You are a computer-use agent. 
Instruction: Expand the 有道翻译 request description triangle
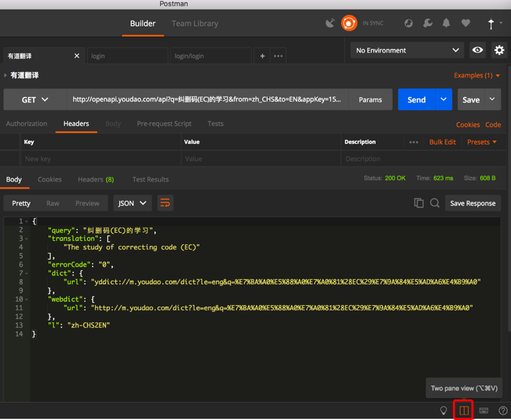pyautogui.click(x=5, y=75)
